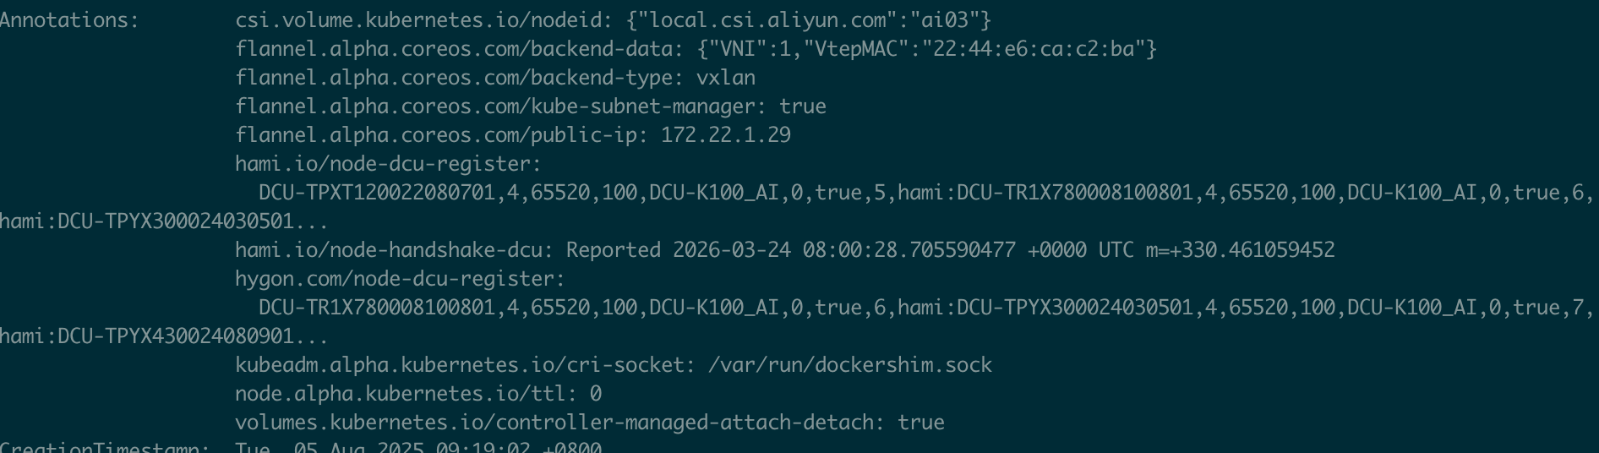Click the truncated hami:DCU-TPYX430024080901... text
The height and width of the screenshot is (453, 1599).
(x=164, y=336)
